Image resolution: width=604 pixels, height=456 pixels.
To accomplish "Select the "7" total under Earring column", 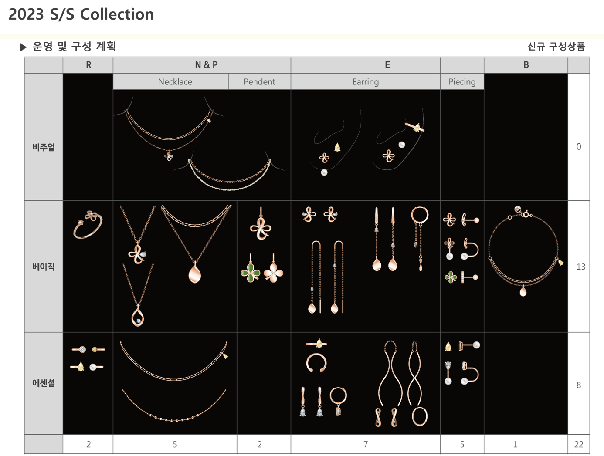I will [x=366, y=444].
